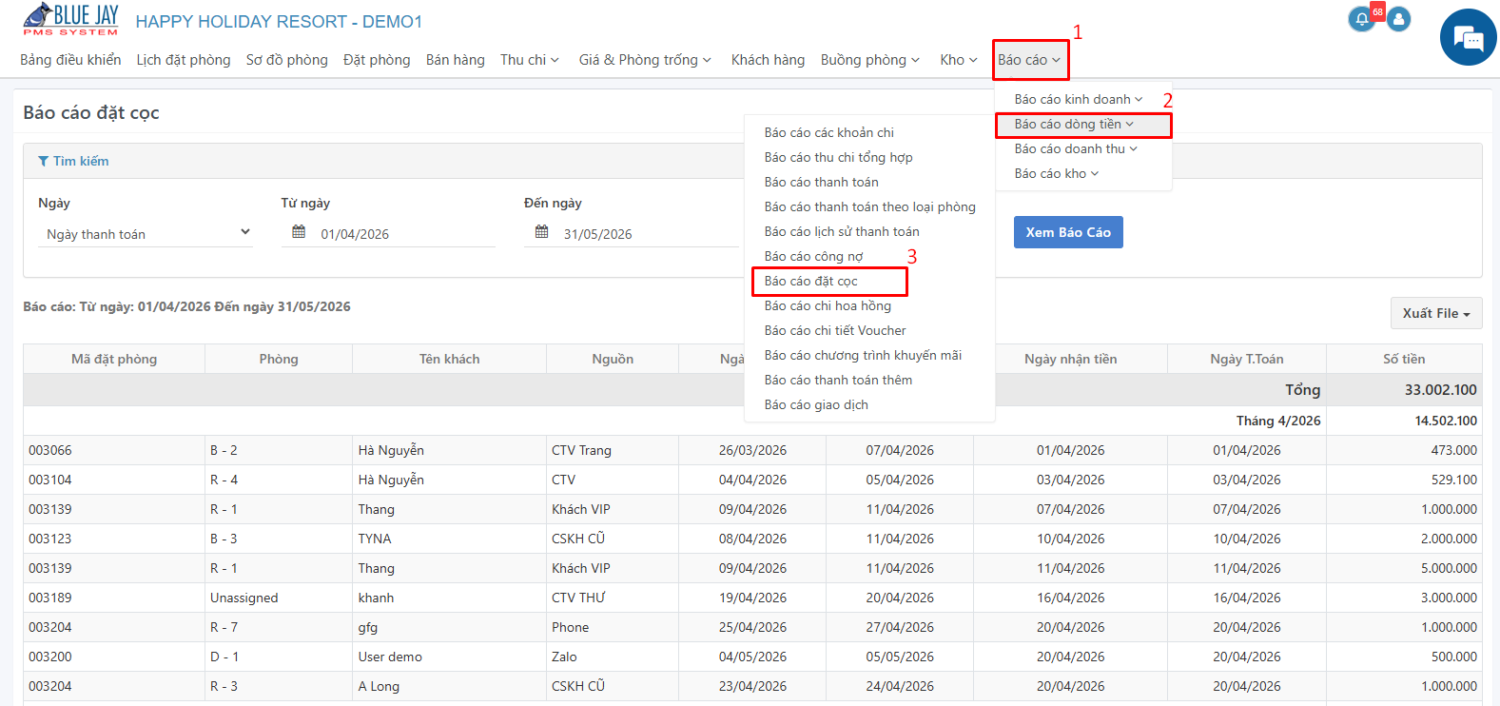Open the Ngày thanh toán dropdown

tap(146, 233)
